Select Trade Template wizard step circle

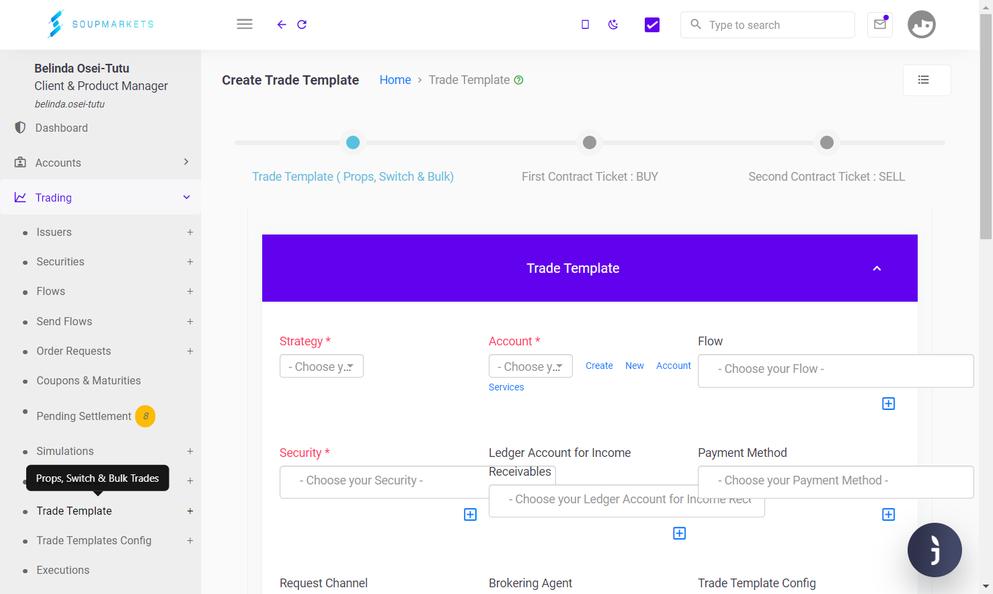[x=353, y=142]
